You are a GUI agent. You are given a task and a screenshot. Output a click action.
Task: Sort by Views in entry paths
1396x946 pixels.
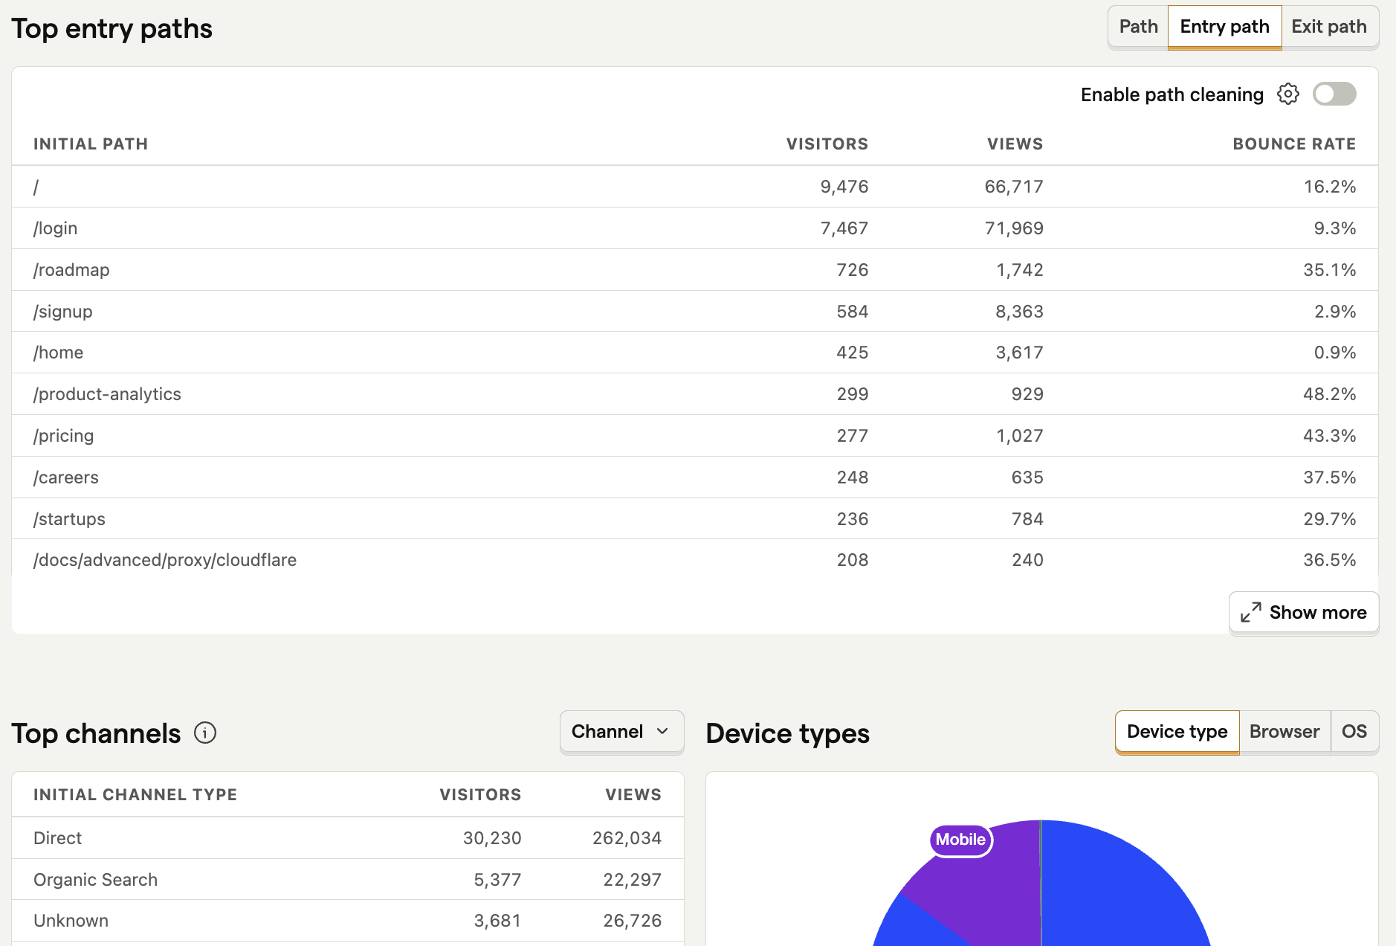1015,144
